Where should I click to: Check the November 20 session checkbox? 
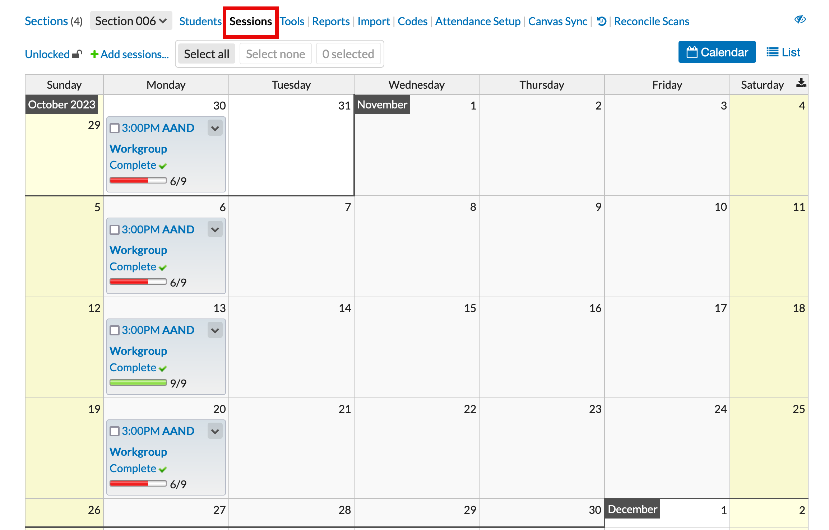coord(115,431)
